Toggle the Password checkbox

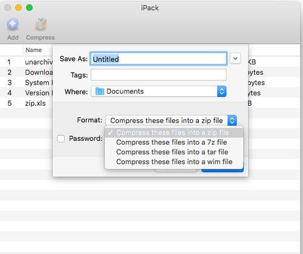tap(61, 138)
